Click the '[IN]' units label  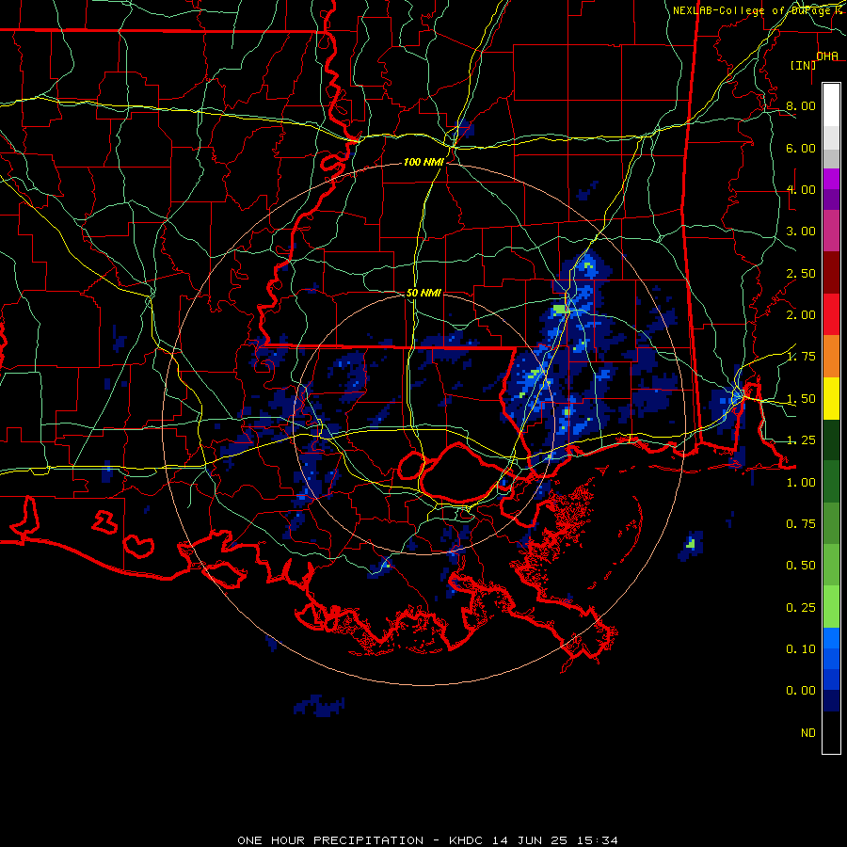804,65
